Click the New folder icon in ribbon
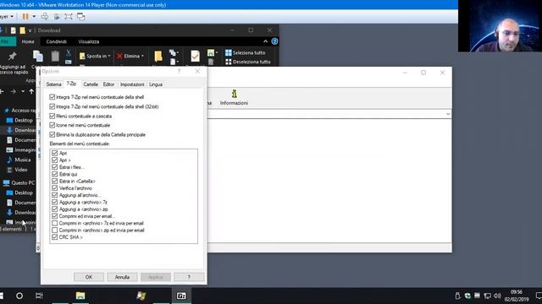This screenshot has width=542, height=304. tap(158, 57)
